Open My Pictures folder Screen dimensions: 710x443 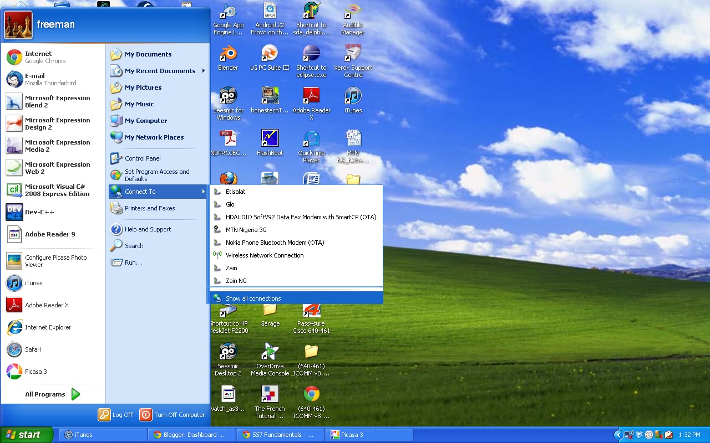point(158,87)
